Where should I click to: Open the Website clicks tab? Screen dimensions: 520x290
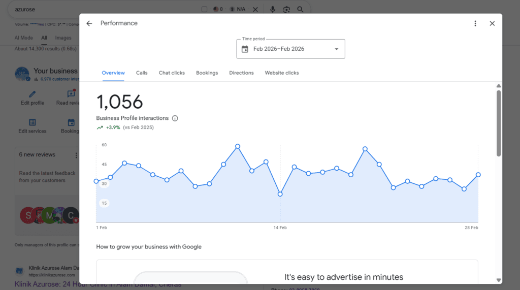pos(281,73)
